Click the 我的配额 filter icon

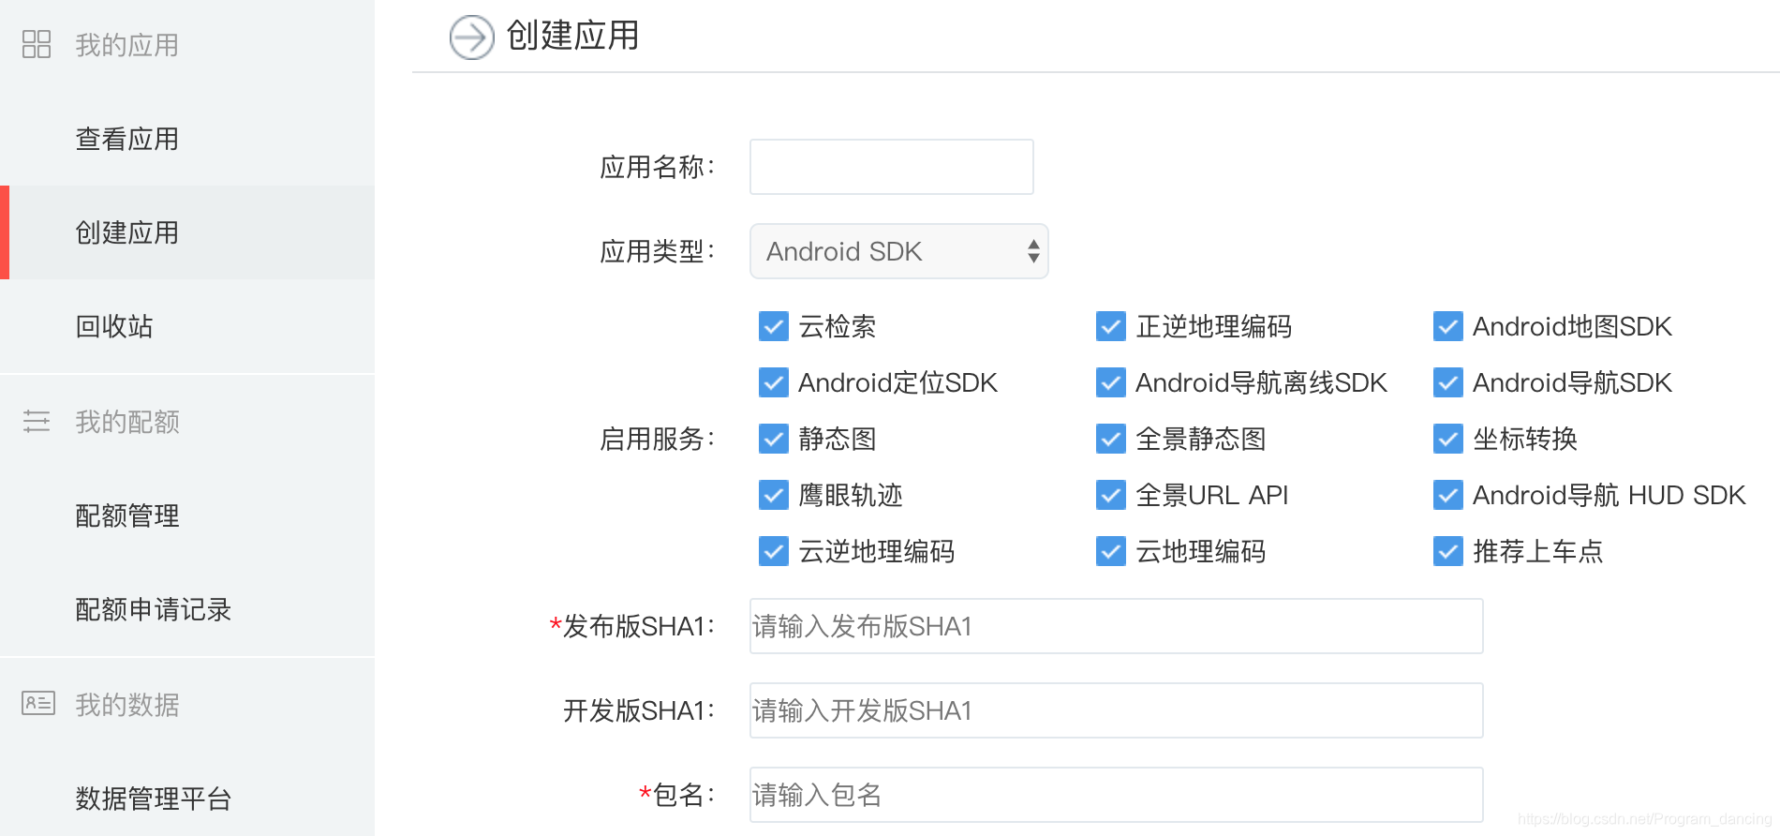point(38,422)
